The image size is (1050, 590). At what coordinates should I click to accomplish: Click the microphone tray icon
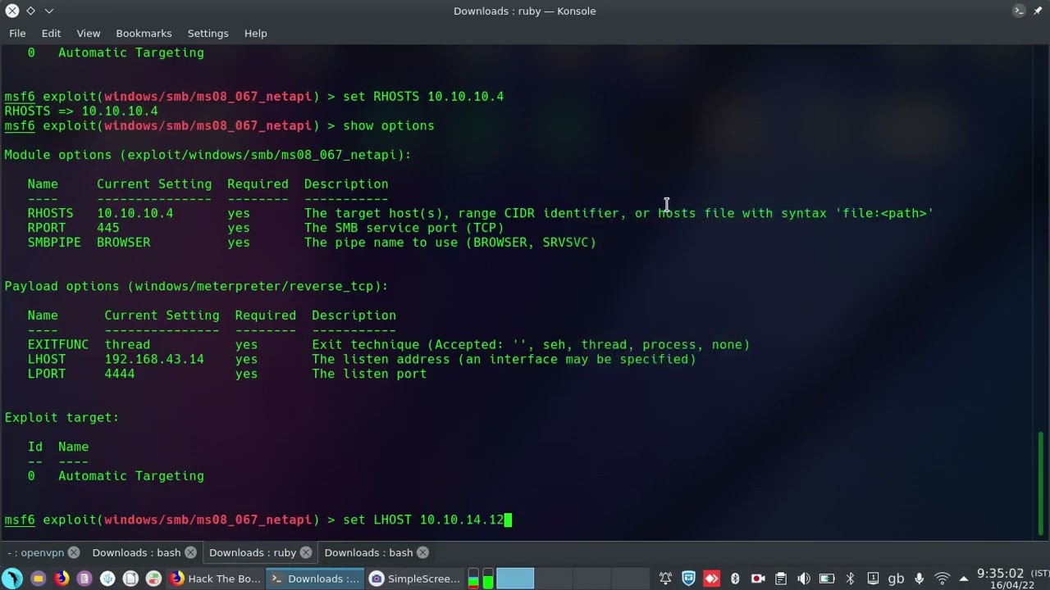coord(919,579)
